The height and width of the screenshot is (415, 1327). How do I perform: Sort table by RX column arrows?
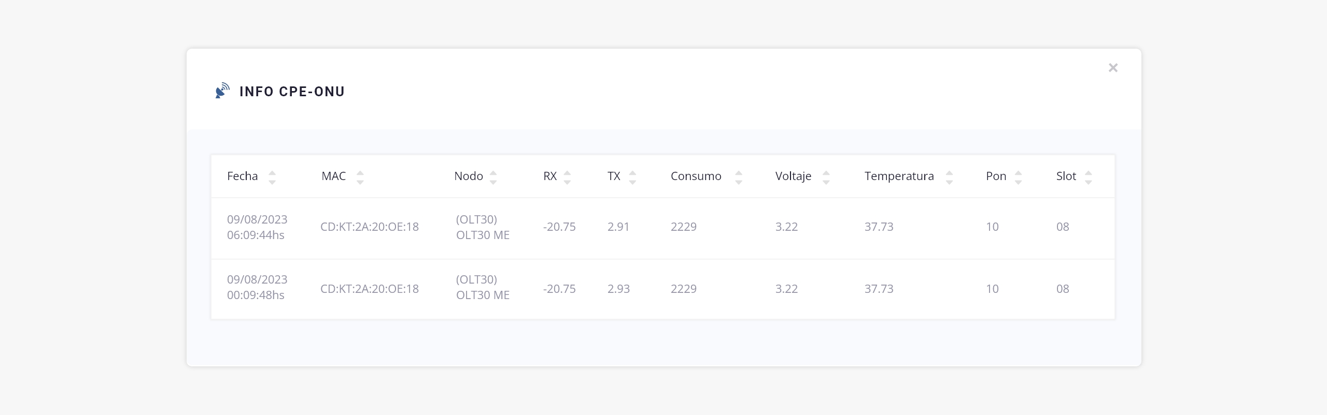coord(567,177)
